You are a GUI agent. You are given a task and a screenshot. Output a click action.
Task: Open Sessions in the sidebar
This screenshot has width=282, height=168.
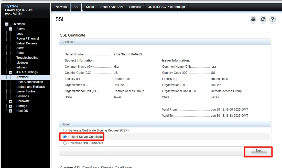[x=23, y=97]
